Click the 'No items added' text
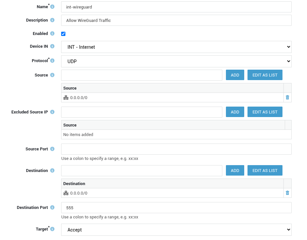This screenshot has width=307, height=240. [x=78, y=134]
